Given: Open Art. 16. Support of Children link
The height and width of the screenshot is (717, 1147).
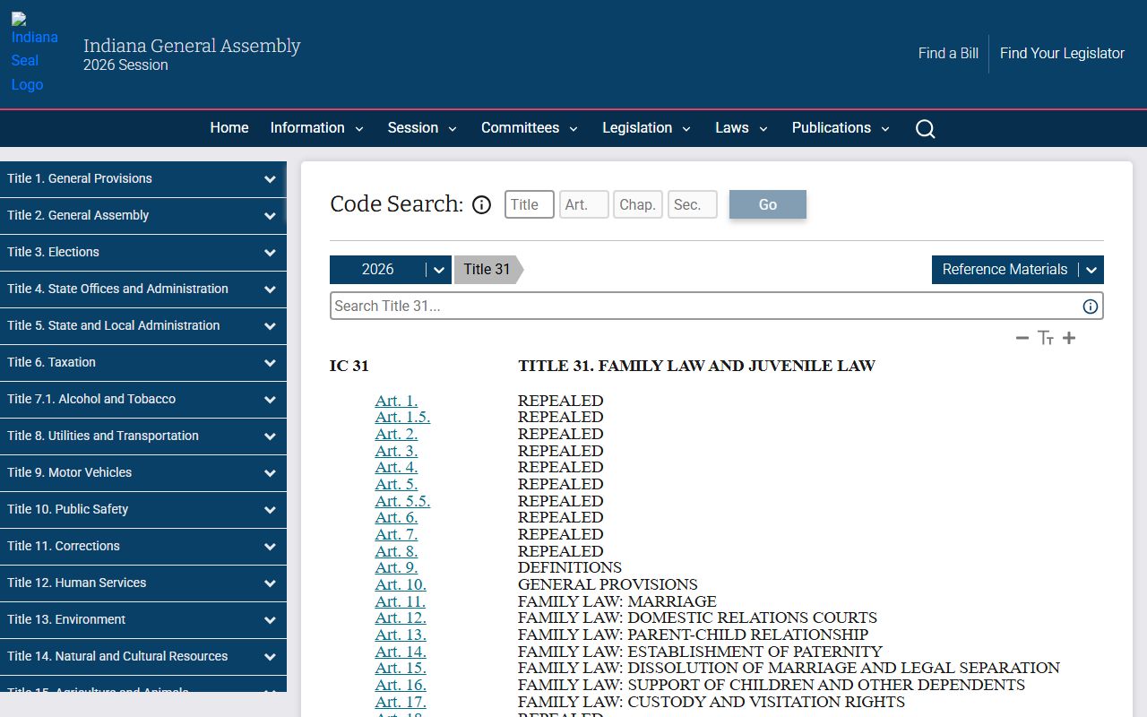Looking at the screenshot, I should click(x=401, y=685).
